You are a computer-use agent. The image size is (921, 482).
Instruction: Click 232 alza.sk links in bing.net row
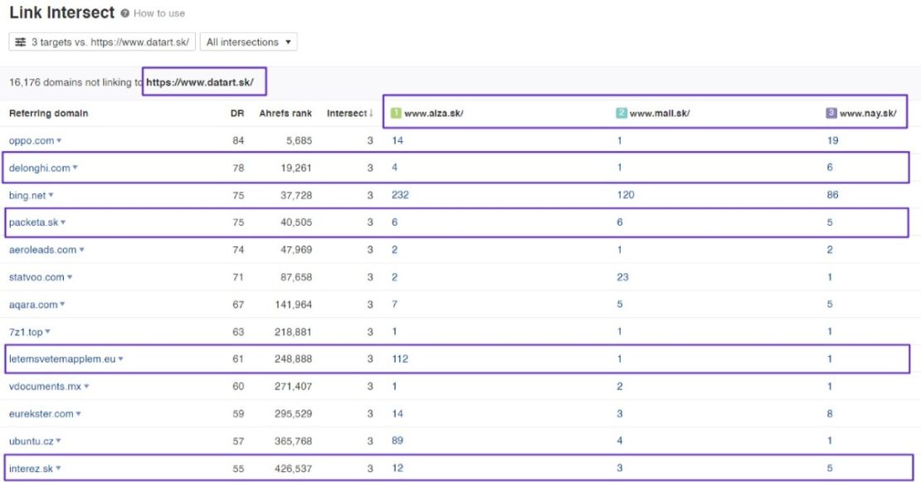click(400, 195)
